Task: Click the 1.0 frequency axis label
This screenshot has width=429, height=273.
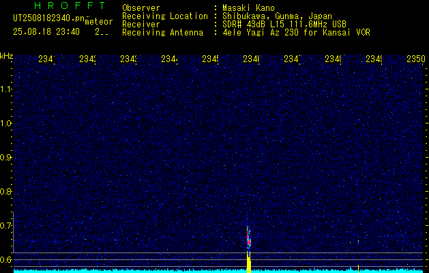Action: (x=6, y=124)
